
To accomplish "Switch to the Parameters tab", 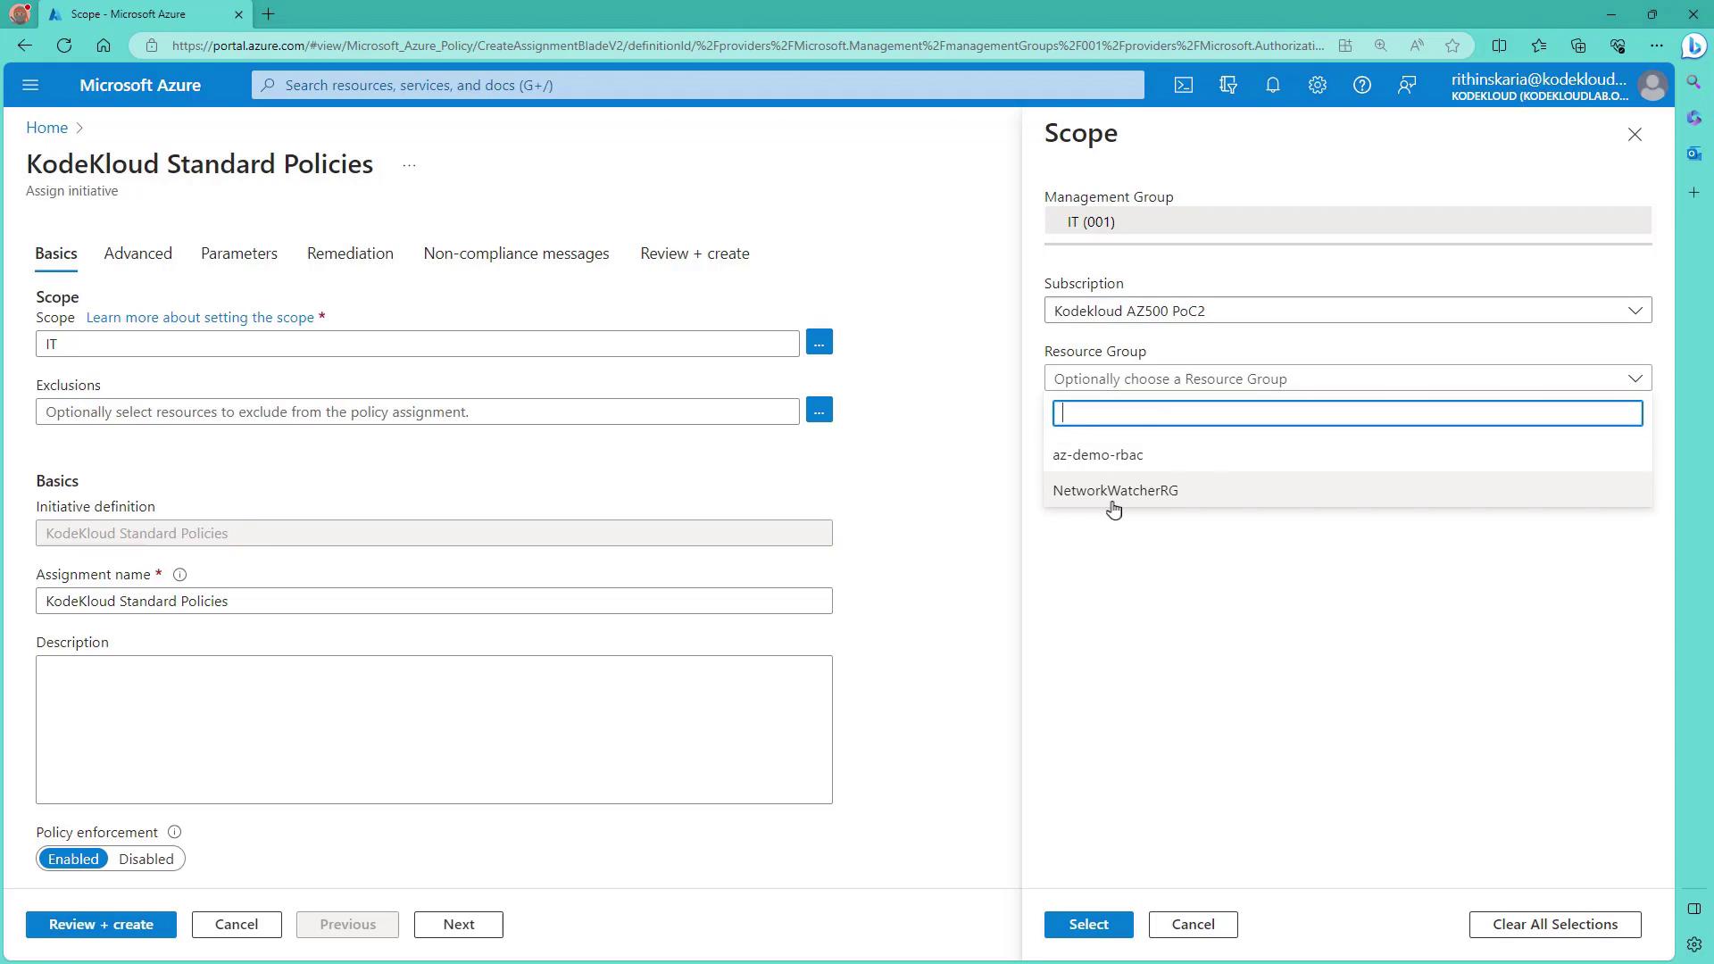I will pos(238,253).
